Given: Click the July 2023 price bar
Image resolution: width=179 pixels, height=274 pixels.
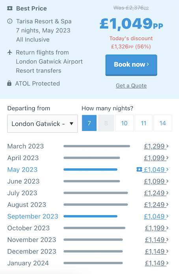Looking at the screenshot, I should (96, 193).
